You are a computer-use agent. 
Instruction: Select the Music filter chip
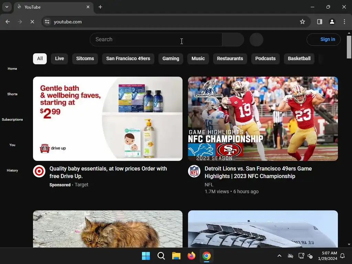point(198,58)
